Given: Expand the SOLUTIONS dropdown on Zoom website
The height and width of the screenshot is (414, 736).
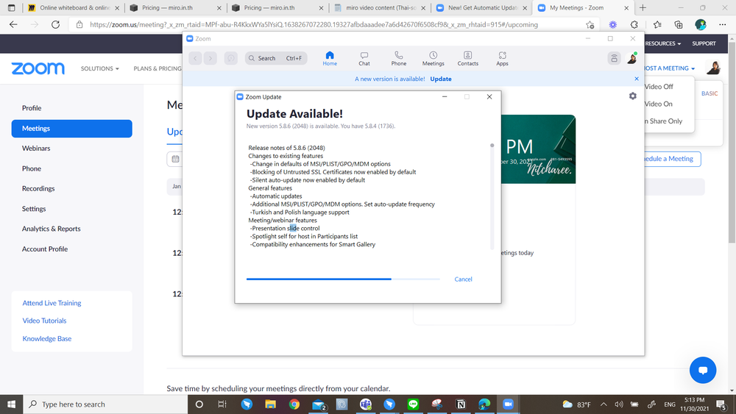Looking at the screenshot, I should (x=99, y=68).
